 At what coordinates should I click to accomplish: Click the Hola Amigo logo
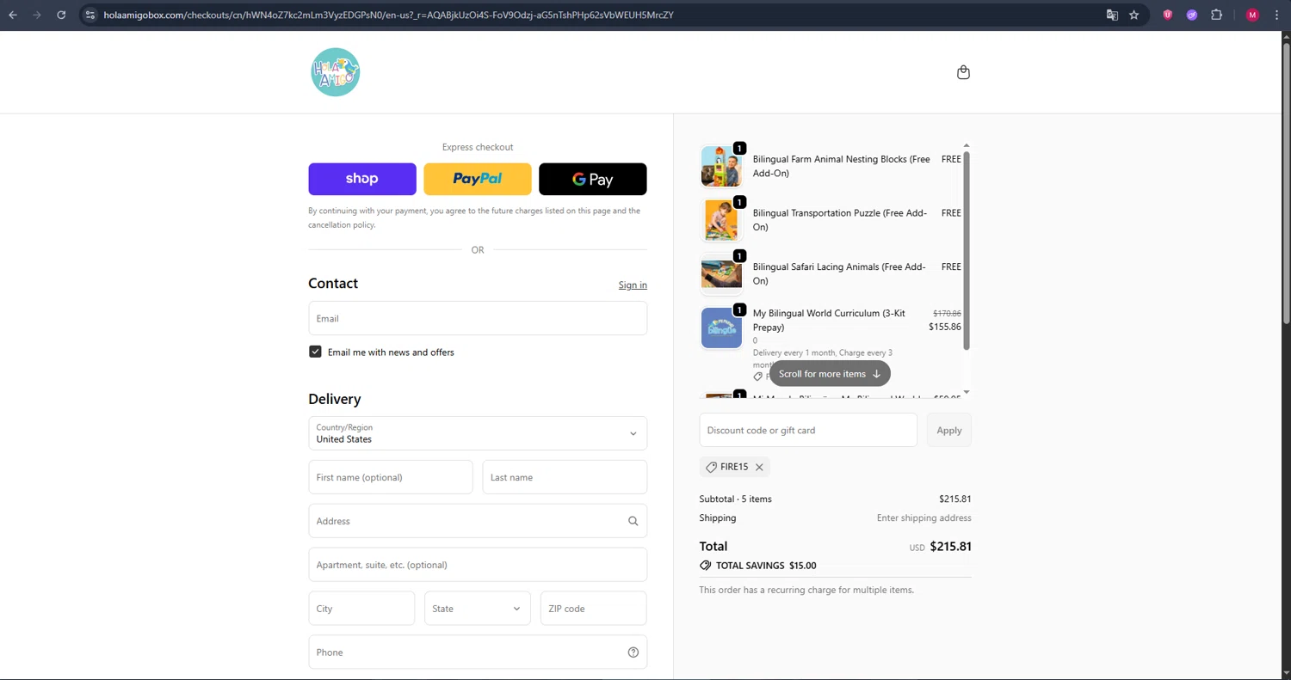[335, 72]
